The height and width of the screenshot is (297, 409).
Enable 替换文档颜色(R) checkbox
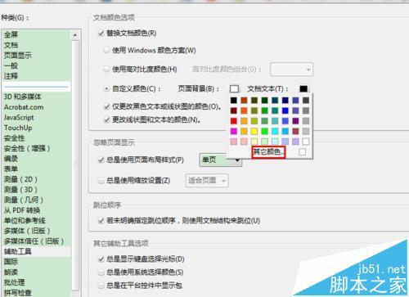(101, 34)
